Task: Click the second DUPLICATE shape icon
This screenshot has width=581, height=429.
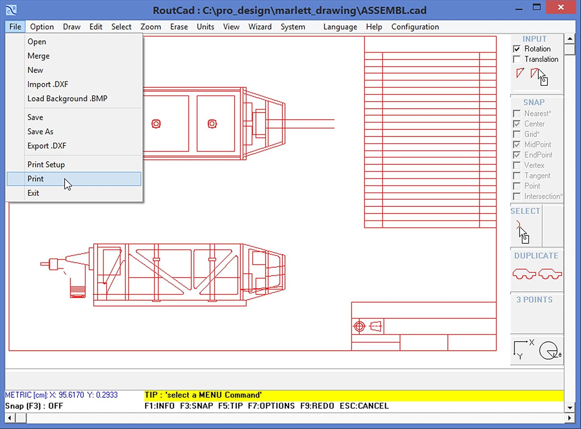Action: (550, 273)
